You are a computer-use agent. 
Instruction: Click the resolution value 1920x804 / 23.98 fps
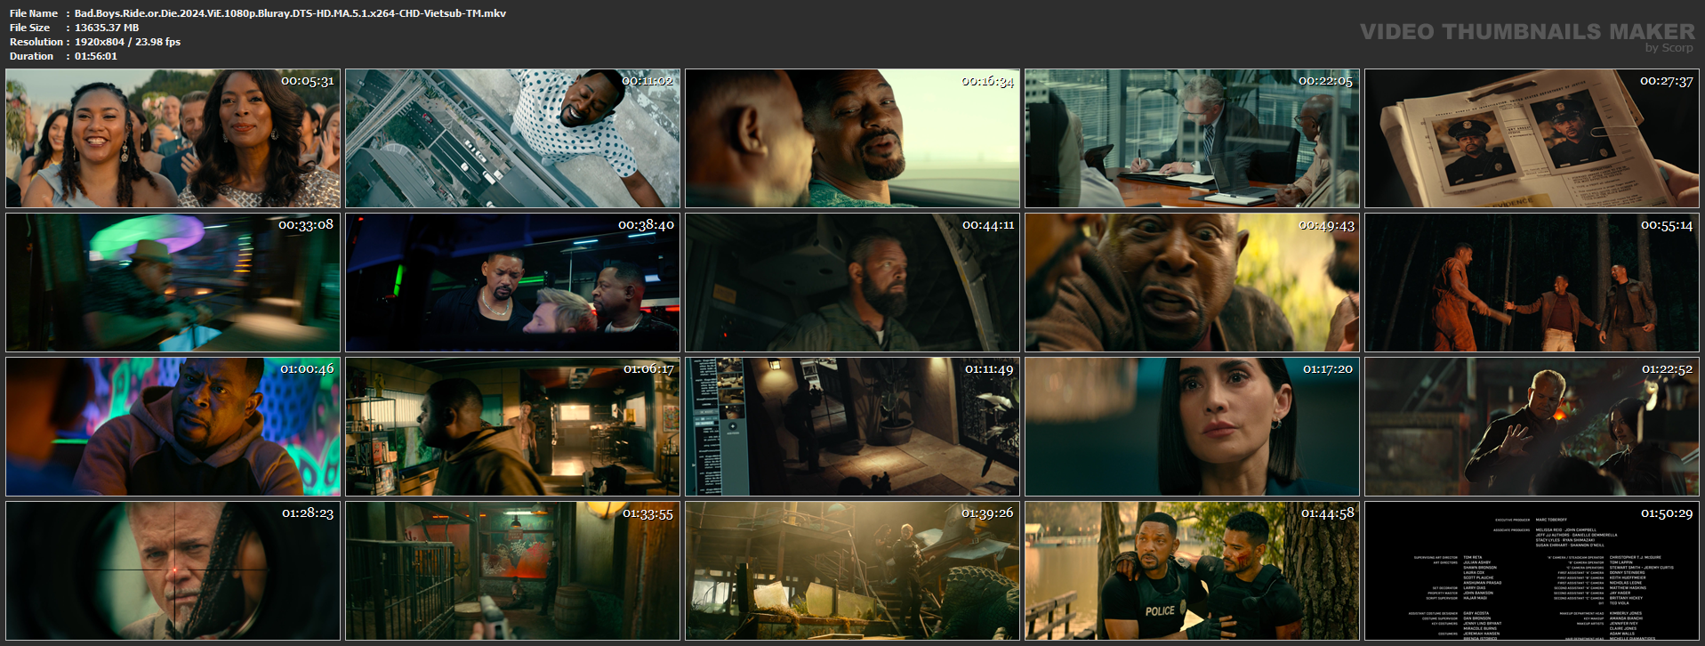[127, 42]
